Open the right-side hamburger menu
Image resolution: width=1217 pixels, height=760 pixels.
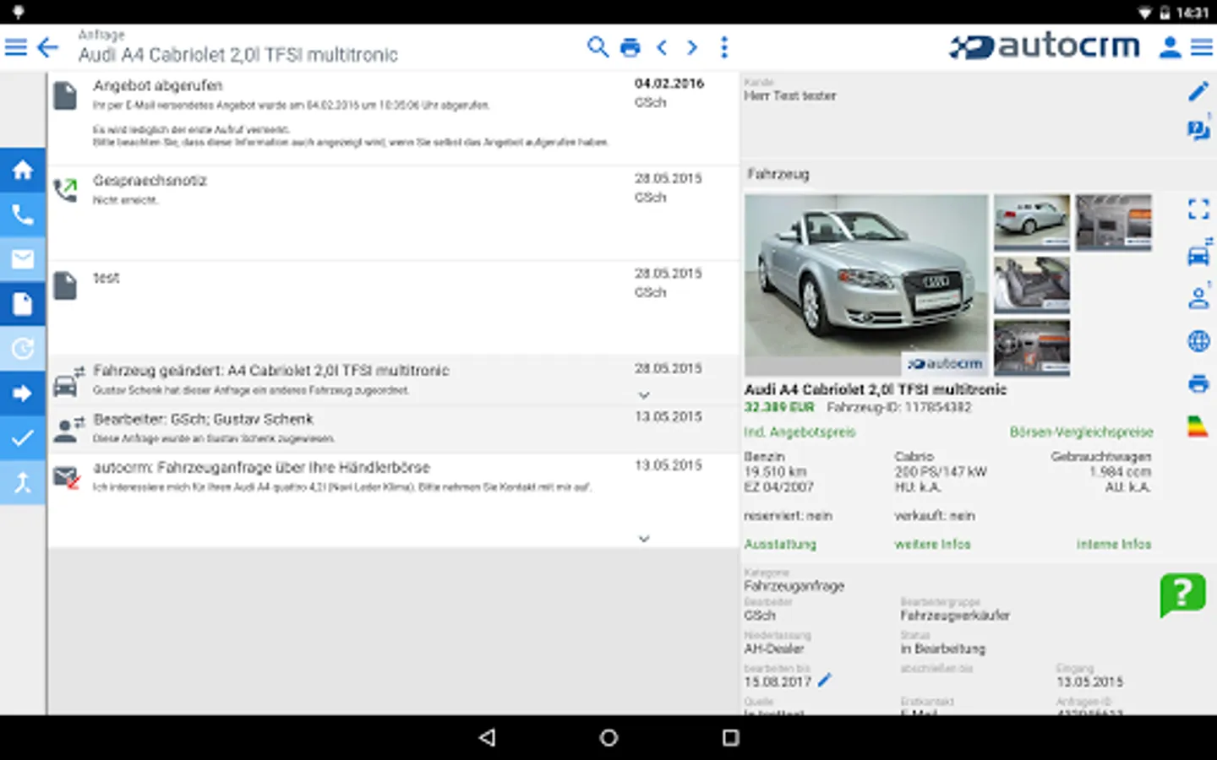pos(1202,47)
